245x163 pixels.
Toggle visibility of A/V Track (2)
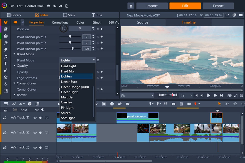(x=35, y=133)
